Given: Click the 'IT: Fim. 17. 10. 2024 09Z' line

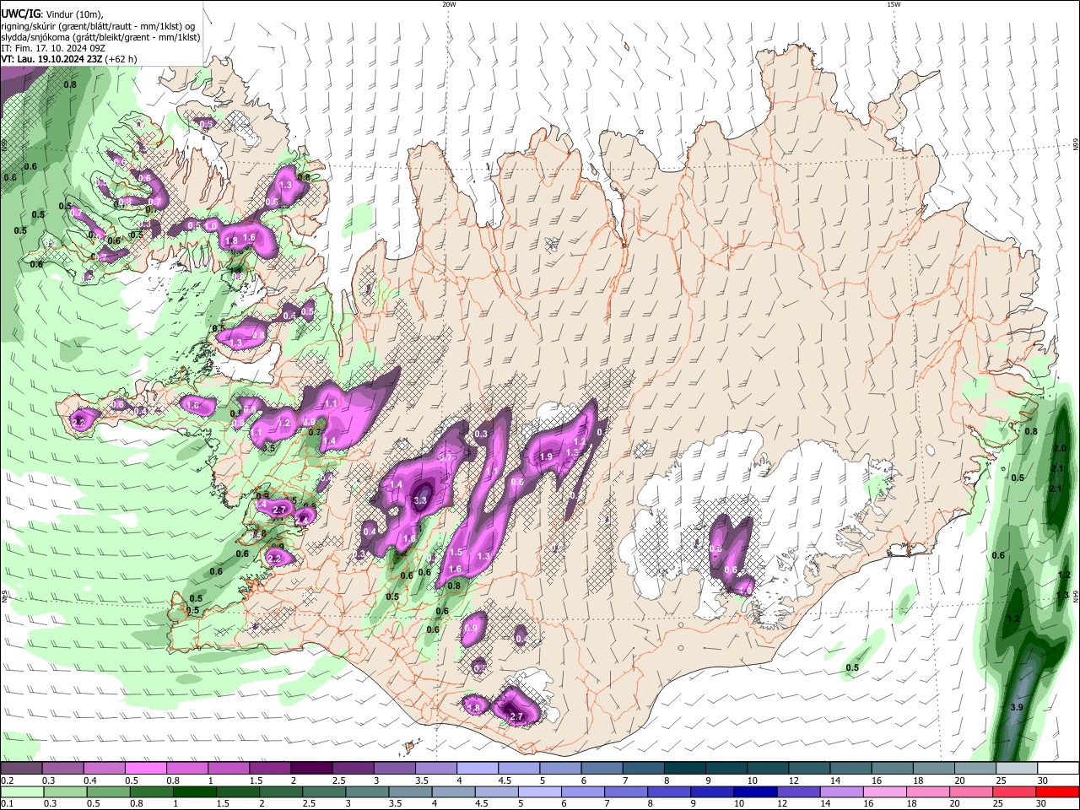Looking at the screenshot, I should click(x=53, y=48).
